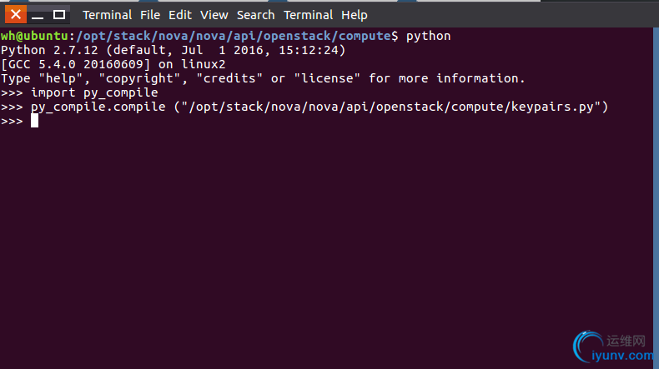Open the Help menu
Viewport: 659px width, 369px height.
tap(355, 15)
